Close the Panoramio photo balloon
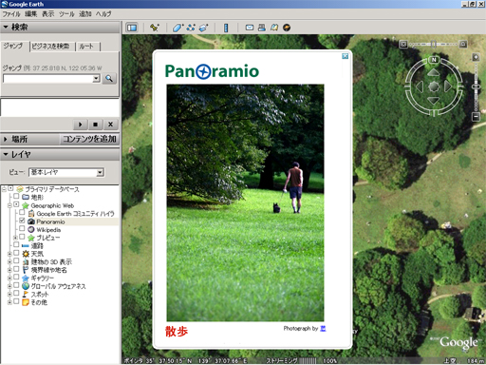Image resolution: width=486 pixels, height=365 pixels. point(345,56)
